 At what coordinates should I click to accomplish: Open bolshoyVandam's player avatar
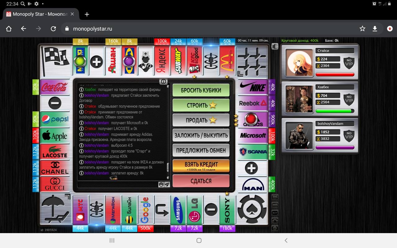pos(300,135)
